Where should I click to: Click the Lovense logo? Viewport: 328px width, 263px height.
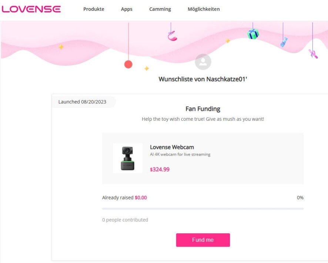click(31, 9)
